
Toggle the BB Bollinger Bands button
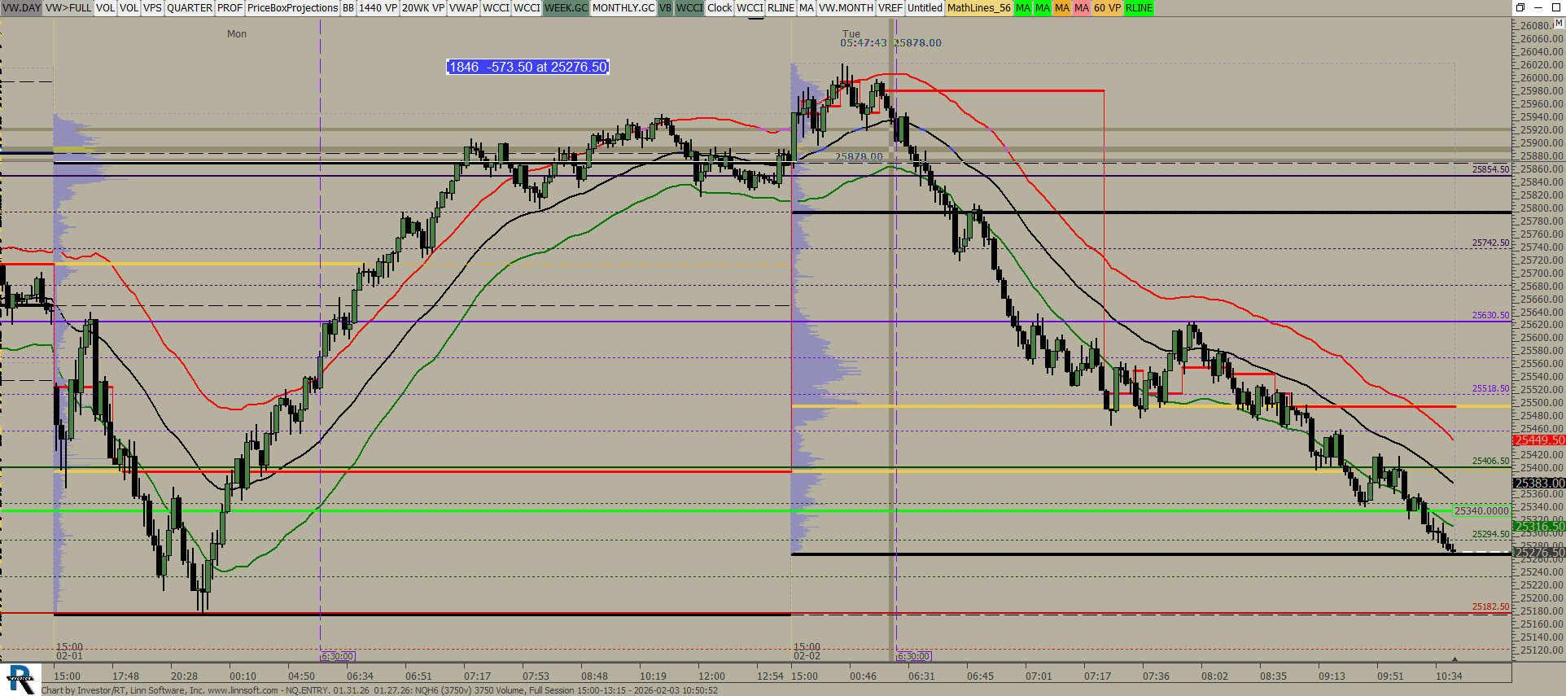tap(348, 8)
